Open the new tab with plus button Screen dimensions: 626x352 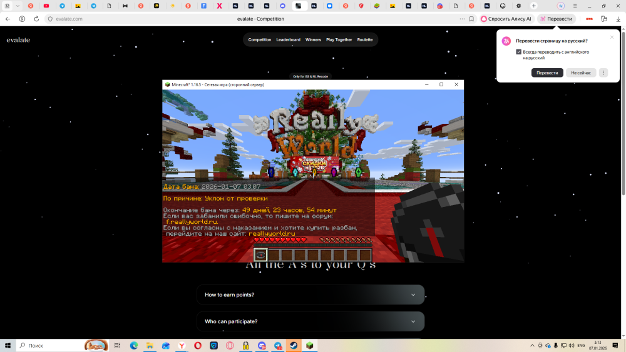tap(534, 6)
